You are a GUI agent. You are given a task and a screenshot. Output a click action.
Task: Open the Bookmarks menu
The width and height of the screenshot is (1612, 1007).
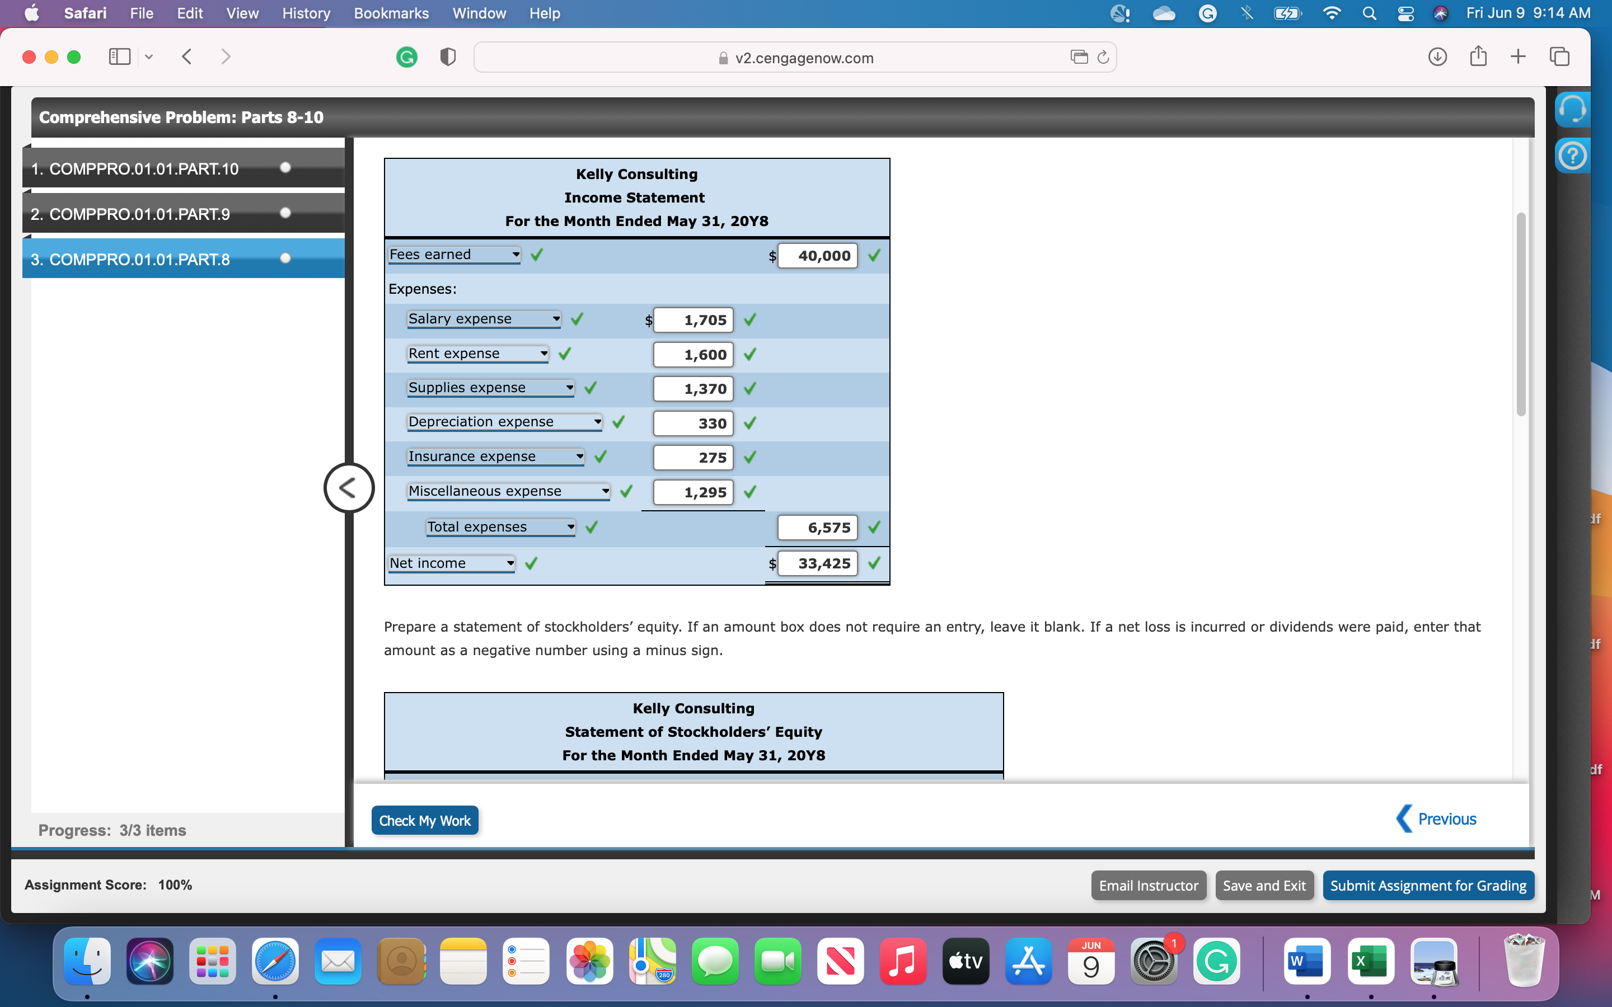(x=391, y=13)
